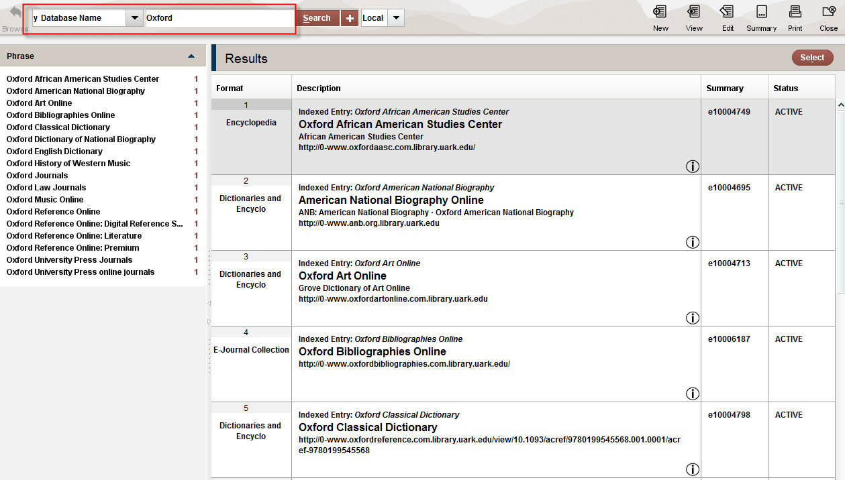
Task: Open info icon for Oxford Bibliographies Online
Action: (693, 394)
